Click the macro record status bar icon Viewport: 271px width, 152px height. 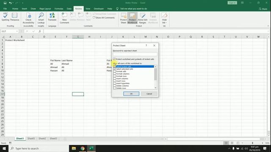click(10, 143)
